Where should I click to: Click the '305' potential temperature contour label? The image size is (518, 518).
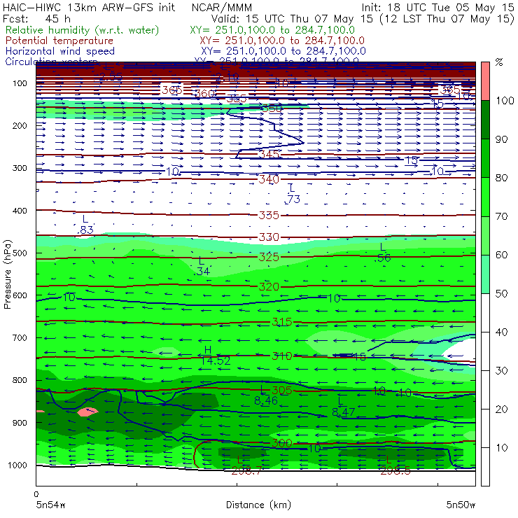(x=282, y=391)
